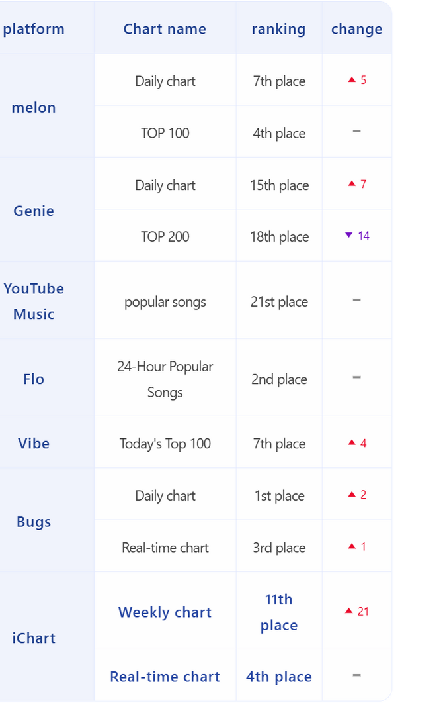445x715 pixels.
Task: Click the Chart name column header
Action: click(x=165, y=28)
